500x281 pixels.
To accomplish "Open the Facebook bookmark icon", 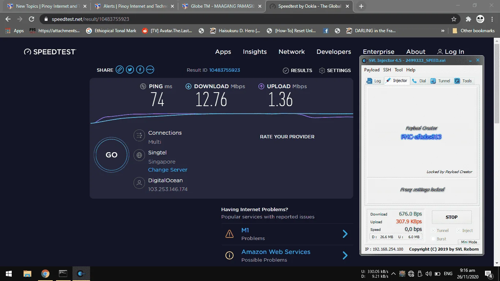I will point(326,31).
